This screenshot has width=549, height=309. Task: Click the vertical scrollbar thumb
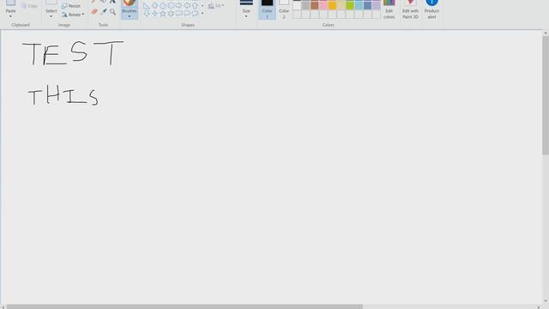point(546,95)
